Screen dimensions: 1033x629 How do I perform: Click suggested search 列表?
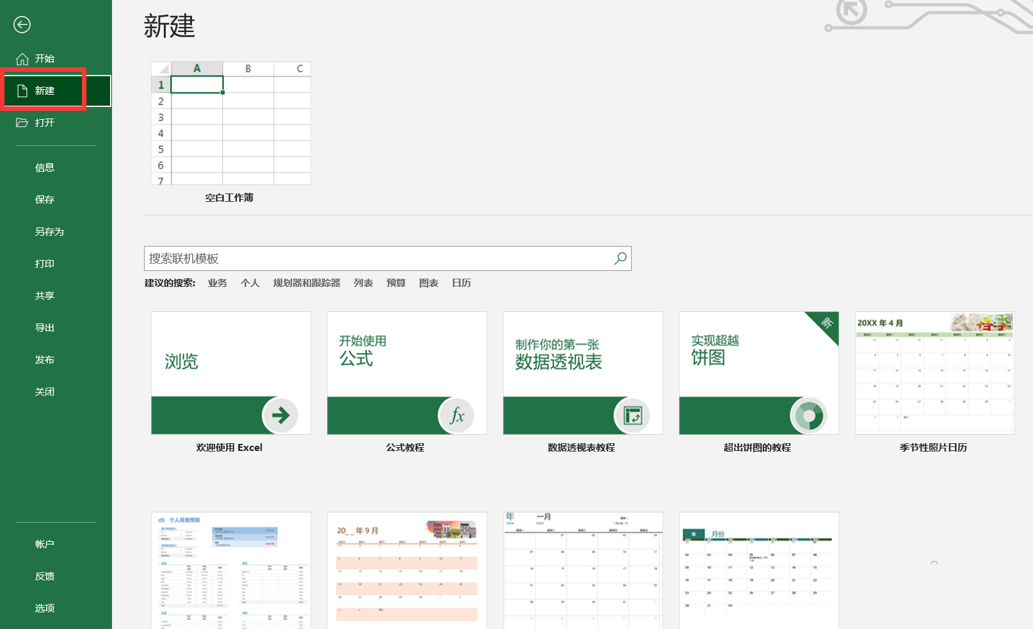point(364,282)
